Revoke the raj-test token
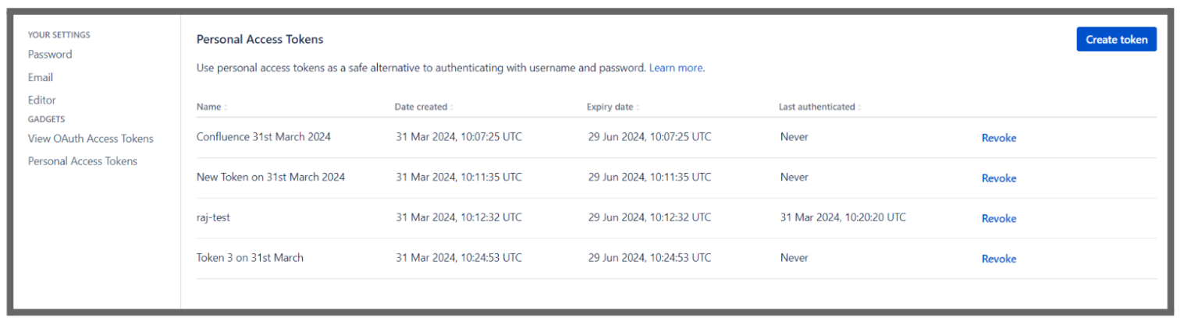This screenshot has height=321, width=1184. pyautogui.click(x=998, y=219)
